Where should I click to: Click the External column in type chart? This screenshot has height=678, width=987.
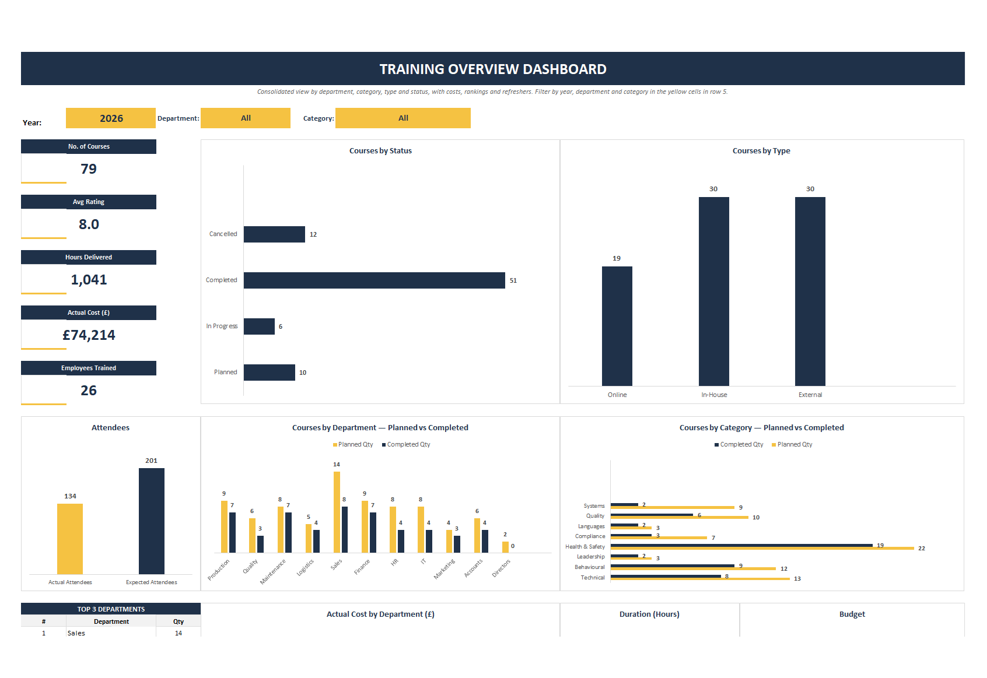click(810, 291)
